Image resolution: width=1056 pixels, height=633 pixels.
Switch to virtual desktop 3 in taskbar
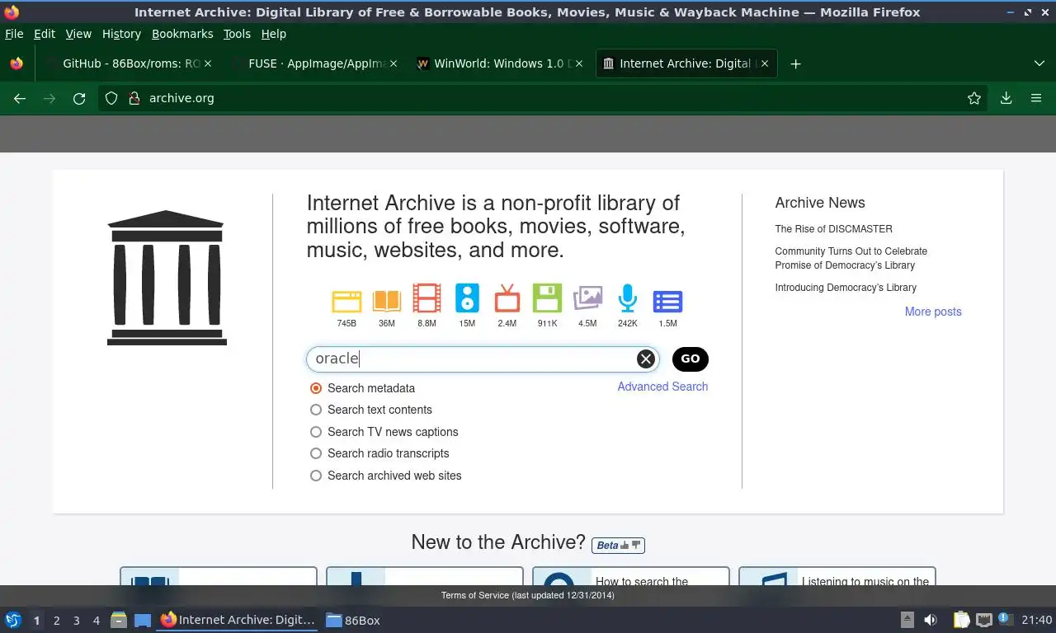76,621
